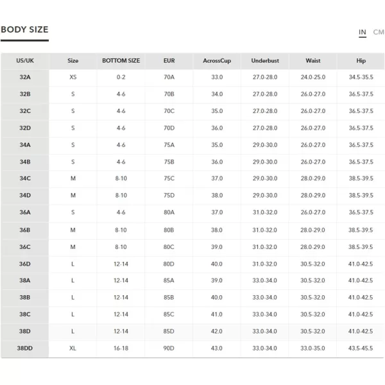Click the Waist column header
This screenshot has width=385, height=385.
313,61
